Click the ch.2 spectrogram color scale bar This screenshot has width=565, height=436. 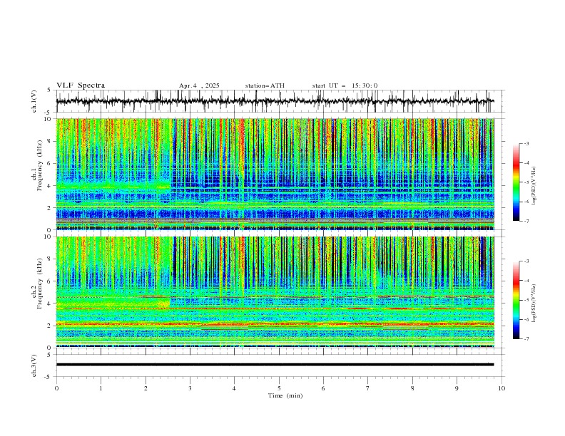click(516, 300)
